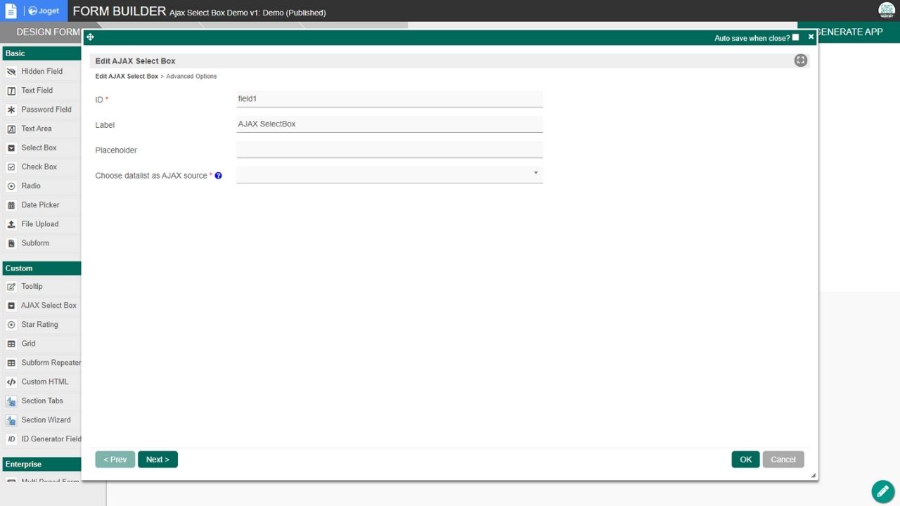
Task: Click the green pencil floating button
Action: pos(882,491)
